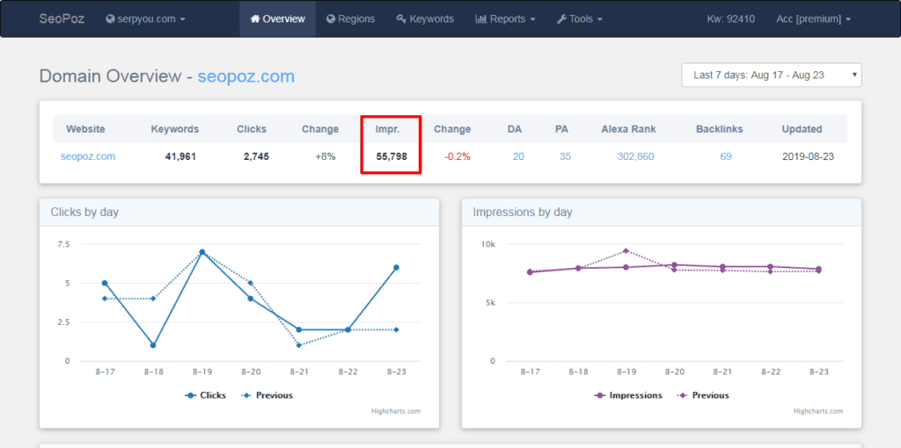The height and width of the screenshot is (448, 901).
Task: Click the Alexa Rank column header
Action: coord(628,129)
